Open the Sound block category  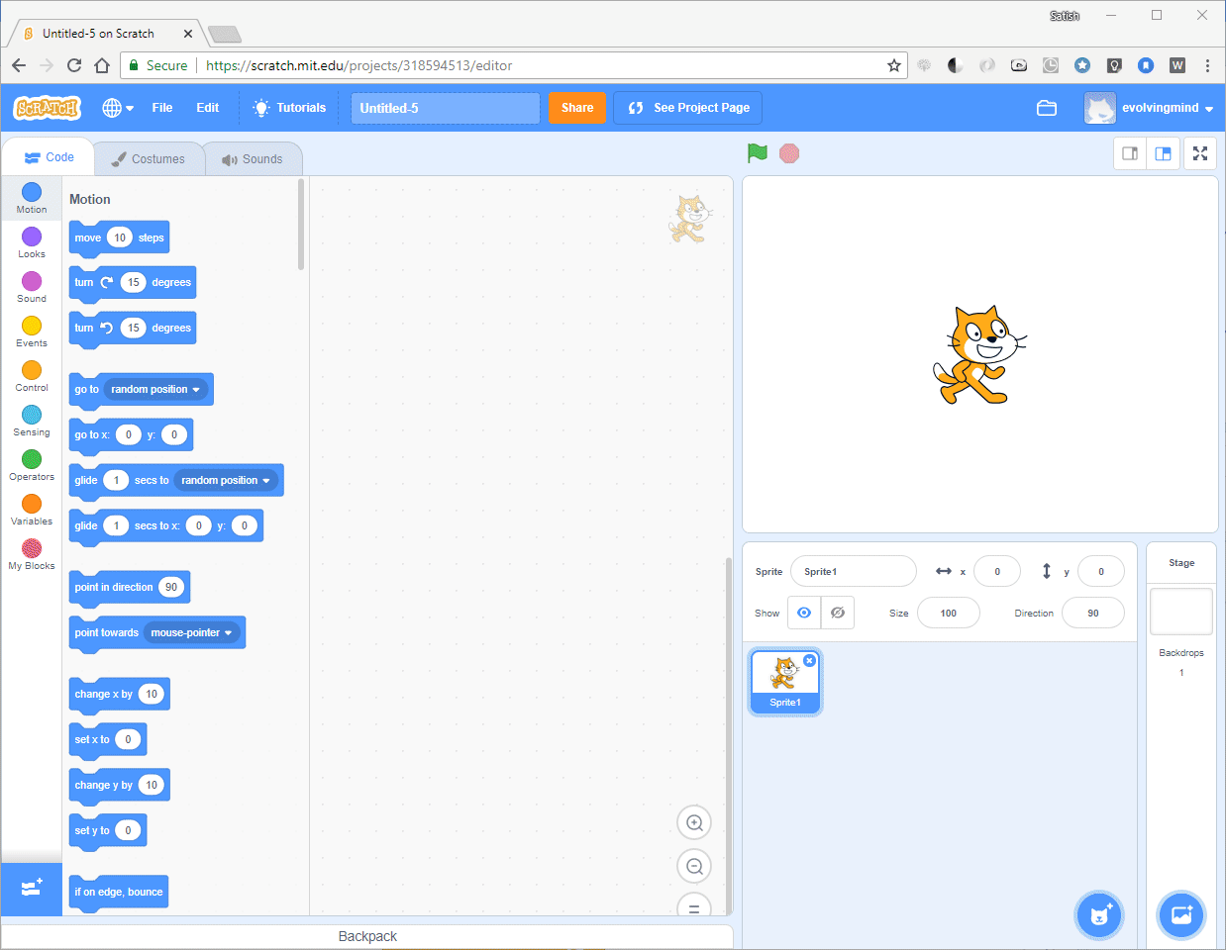(32, 287)
